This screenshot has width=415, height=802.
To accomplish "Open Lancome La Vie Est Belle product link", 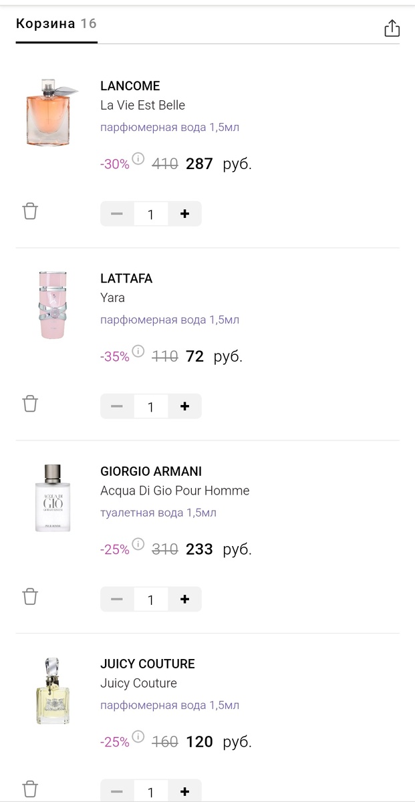I will pyautogui.click(x=142, y=105).
